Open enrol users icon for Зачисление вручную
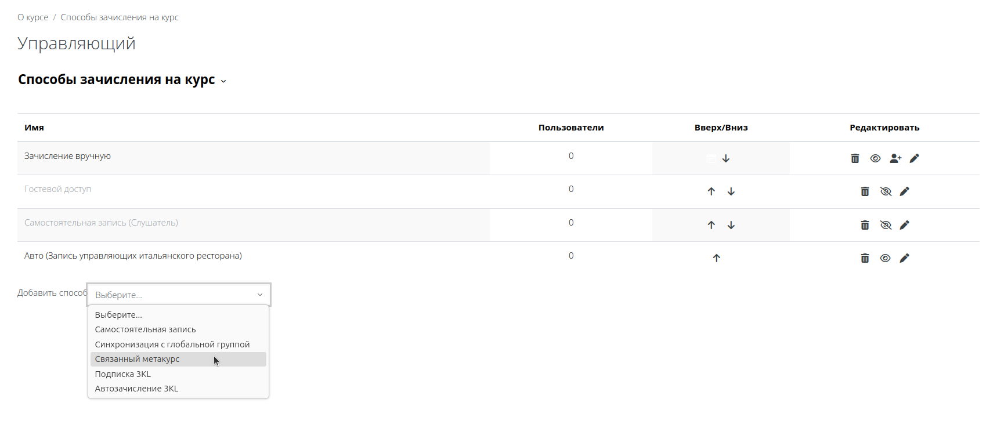 point(895,158)
